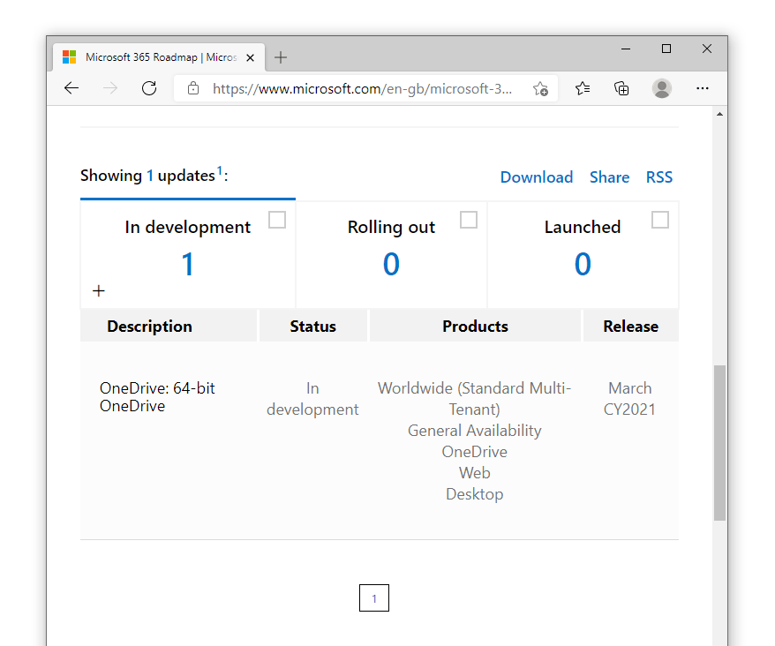775x646 pixels.
Task: Open the Settings and more ellipsis menu
Action: click(x=703, y=88)
